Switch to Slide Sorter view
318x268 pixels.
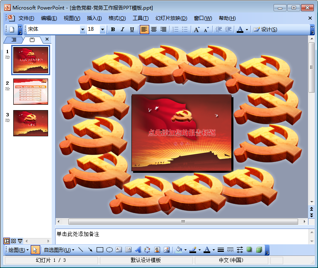pos(13,241)
